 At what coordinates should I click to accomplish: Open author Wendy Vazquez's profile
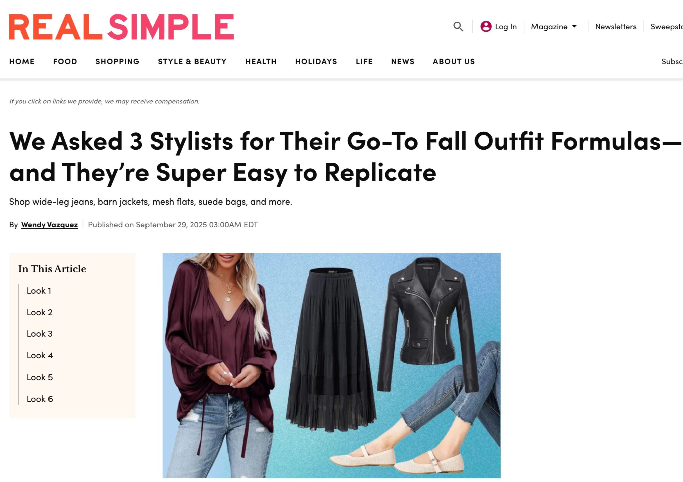tap(50, 224)
